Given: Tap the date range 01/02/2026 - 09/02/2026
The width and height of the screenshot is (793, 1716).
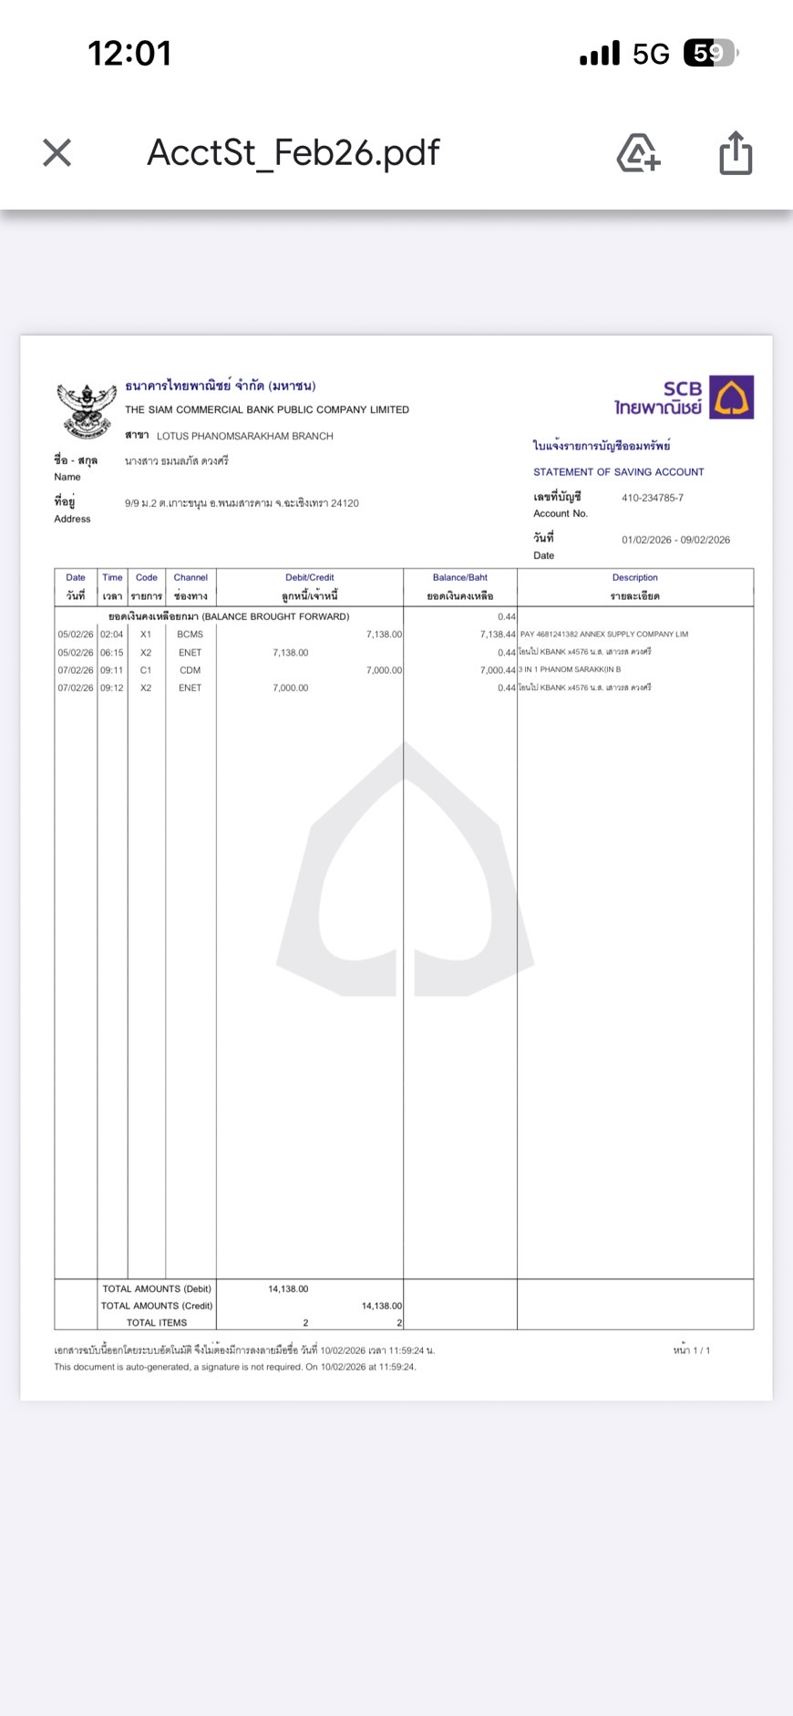Looking at the screenshot, I should [x=675, y=540].
